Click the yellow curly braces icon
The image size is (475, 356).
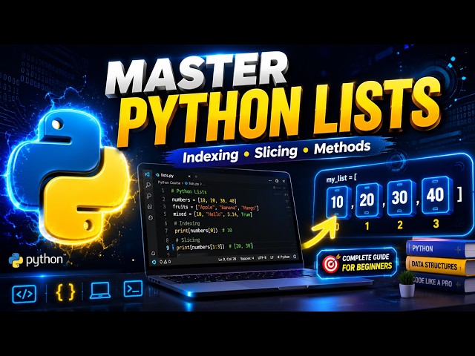(65, 292)
